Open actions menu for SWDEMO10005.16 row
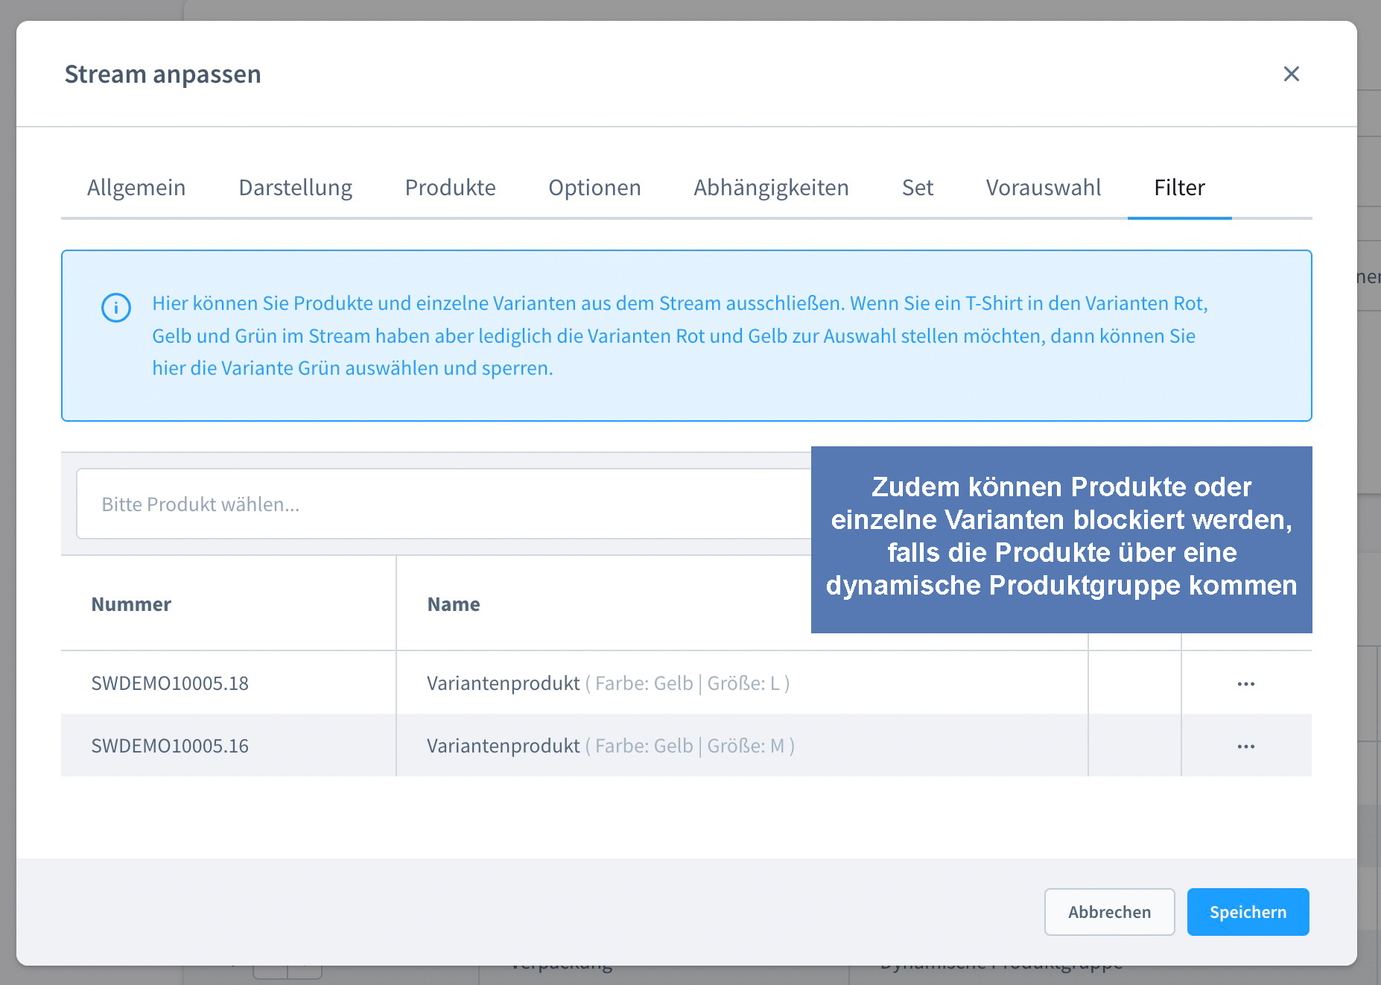This screenshot has width=1381, height=985. (x=1245, y=746)
